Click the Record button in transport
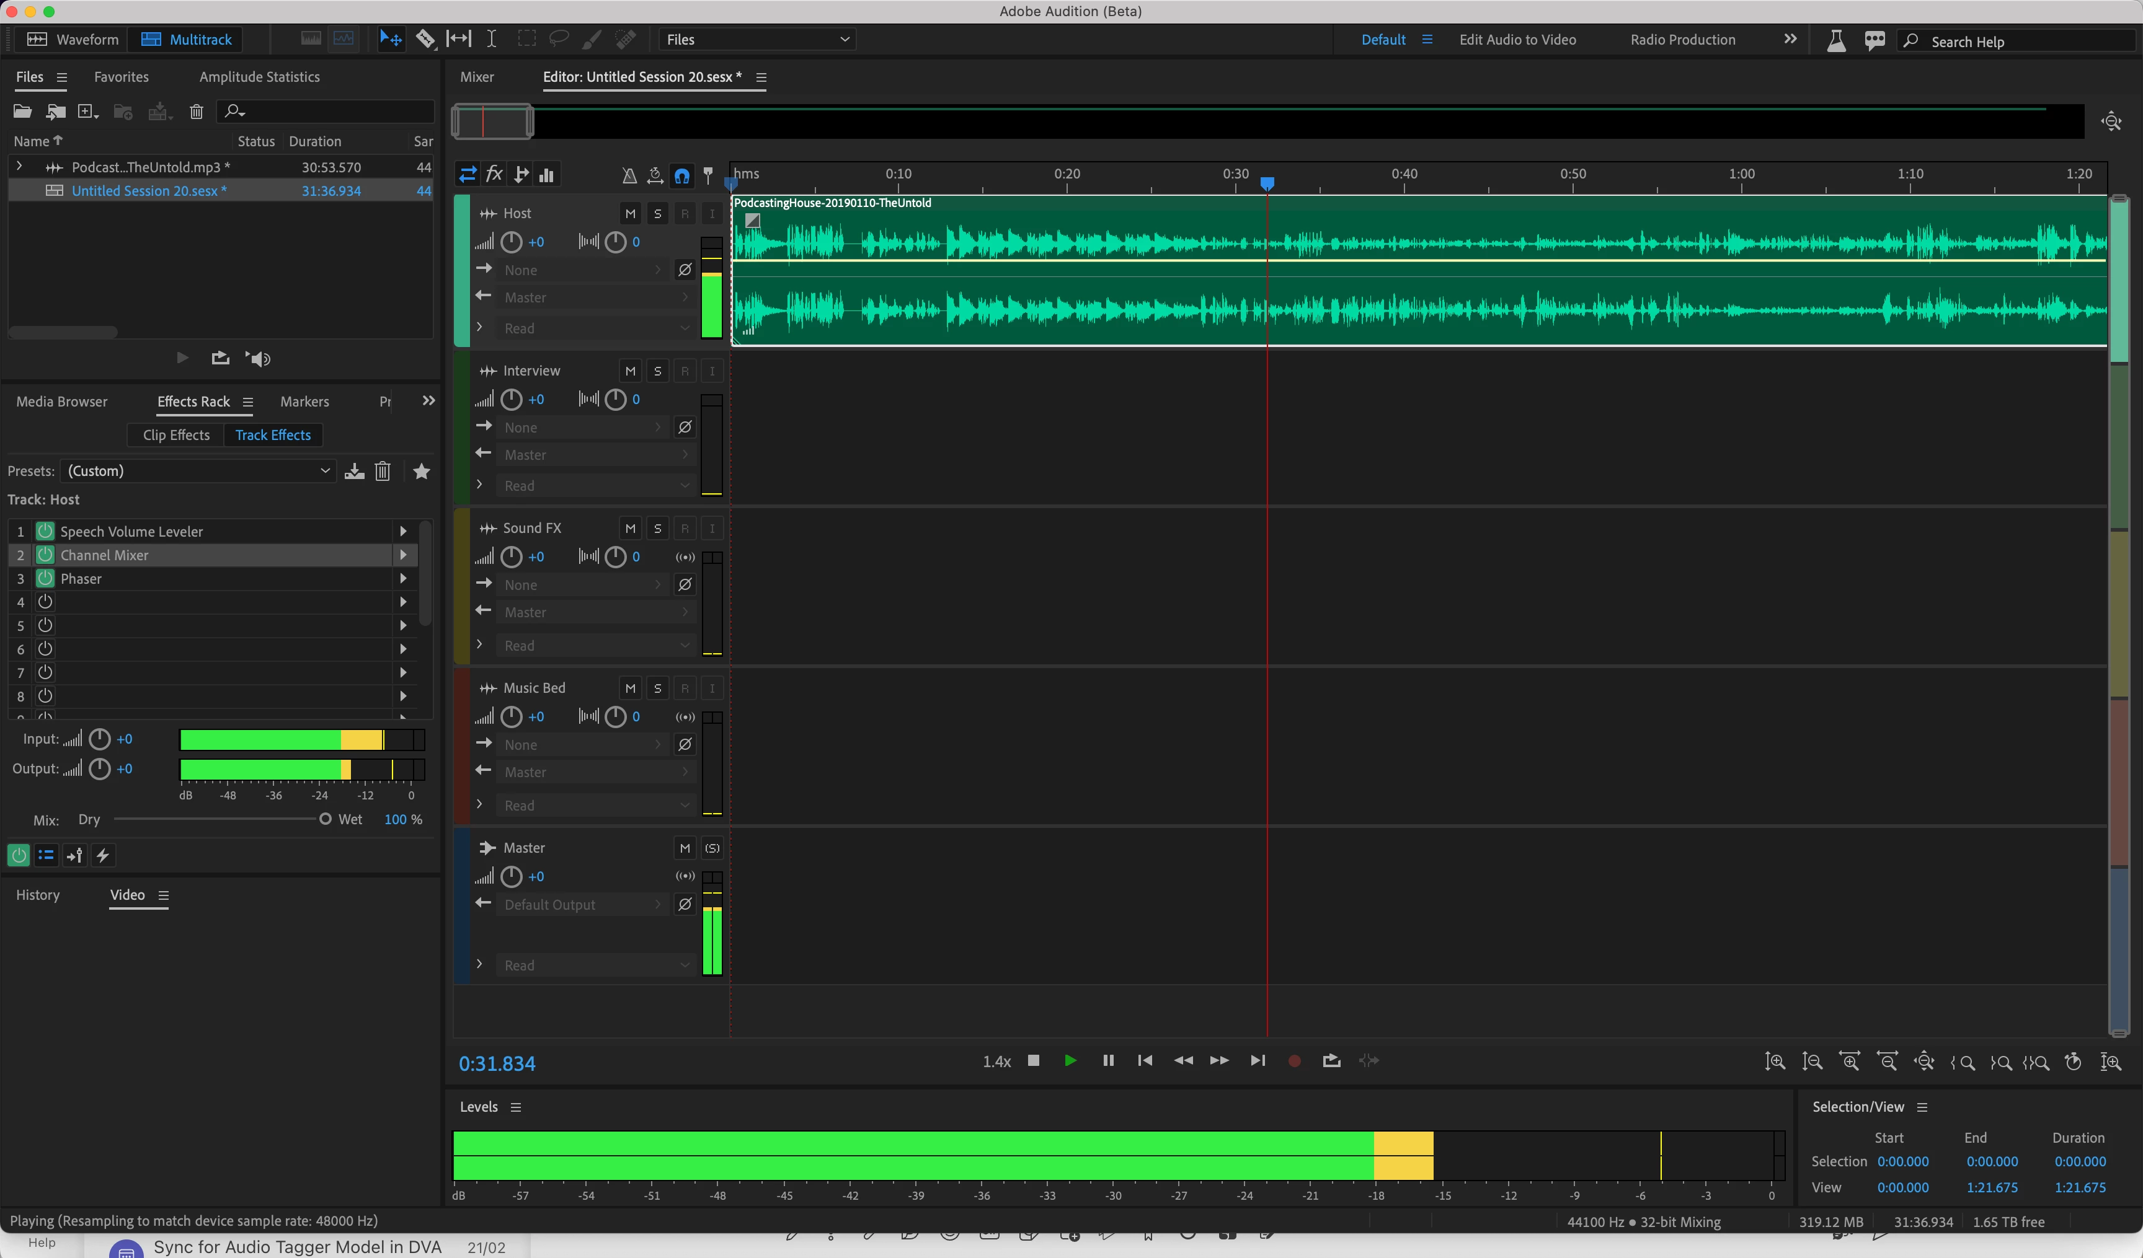Screen dimensions: 2143x1258 [1294, 1061]
